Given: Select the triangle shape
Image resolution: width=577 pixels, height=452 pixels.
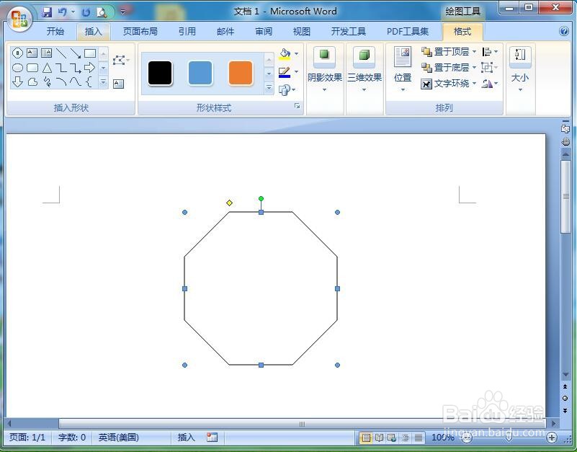Looking at the screenshot, I should (x=47, y=68).
